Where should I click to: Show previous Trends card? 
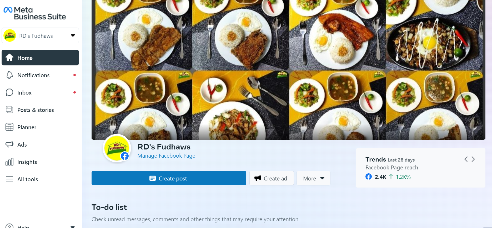(466, 159)
